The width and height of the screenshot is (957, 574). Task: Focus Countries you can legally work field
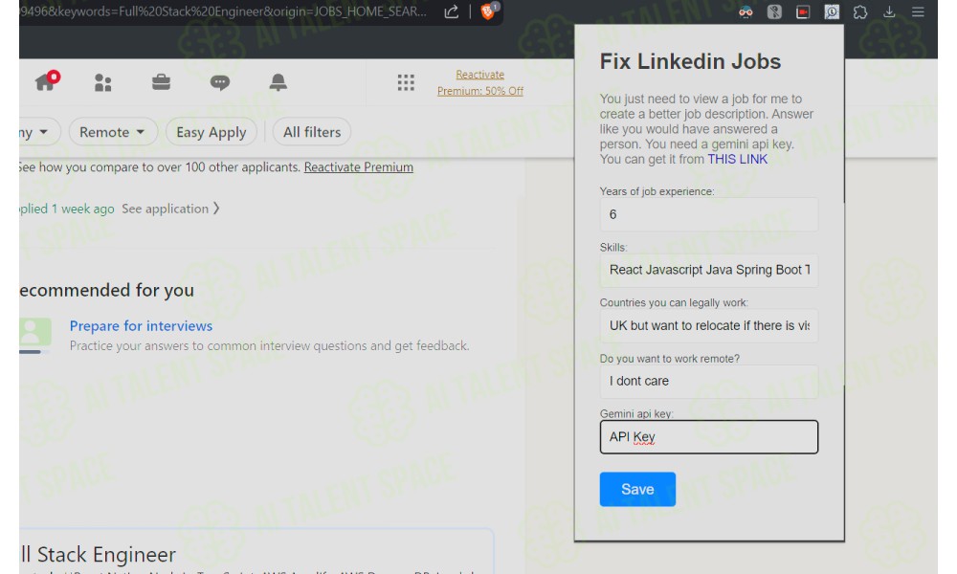708,325
